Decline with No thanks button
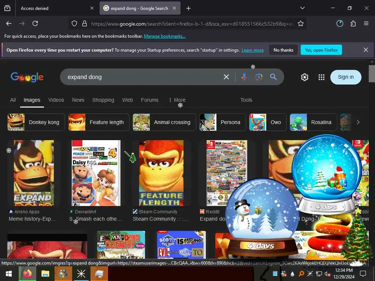375x281 pixels. coord(283,50)
